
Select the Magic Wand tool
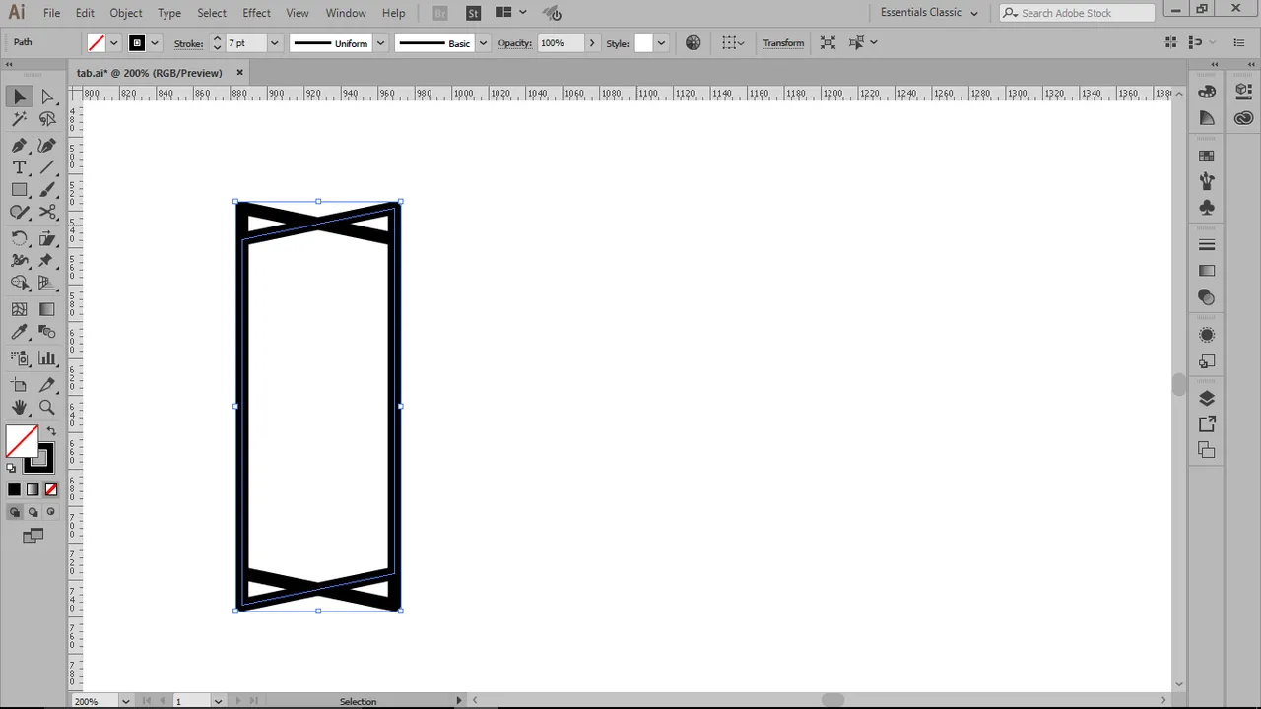coord(20,119)
